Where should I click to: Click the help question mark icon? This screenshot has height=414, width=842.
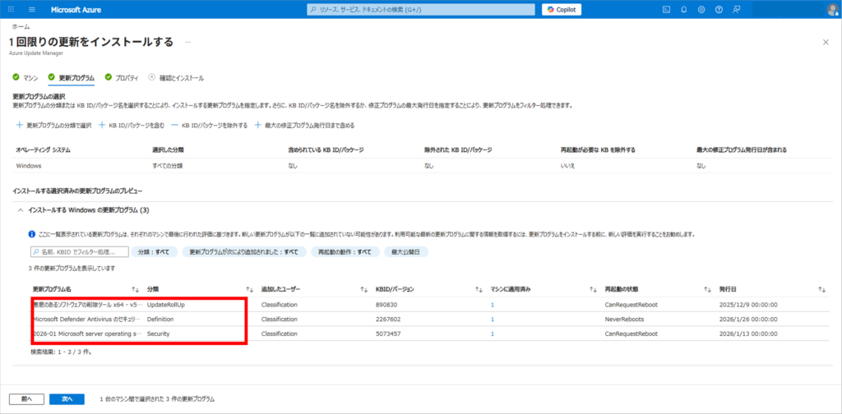coord(719,9)
